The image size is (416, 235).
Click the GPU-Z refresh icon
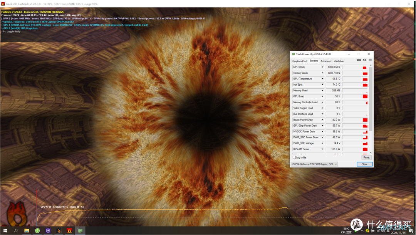coord(364,60)
